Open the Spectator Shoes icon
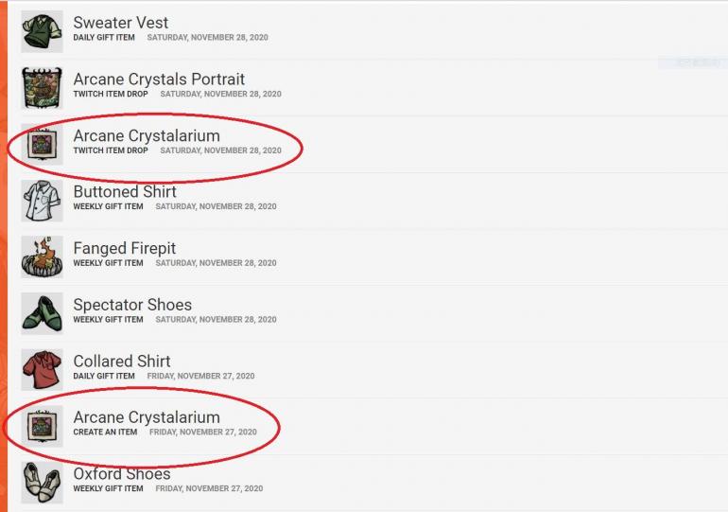Image resolution: width=728 pixels, height=512 pixels. click(x=42, y=313)
